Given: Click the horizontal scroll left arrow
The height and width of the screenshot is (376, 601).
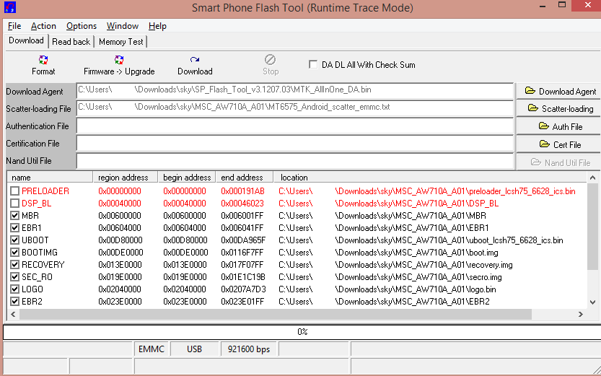Looking at the screenshot, I should pos(13,314).
